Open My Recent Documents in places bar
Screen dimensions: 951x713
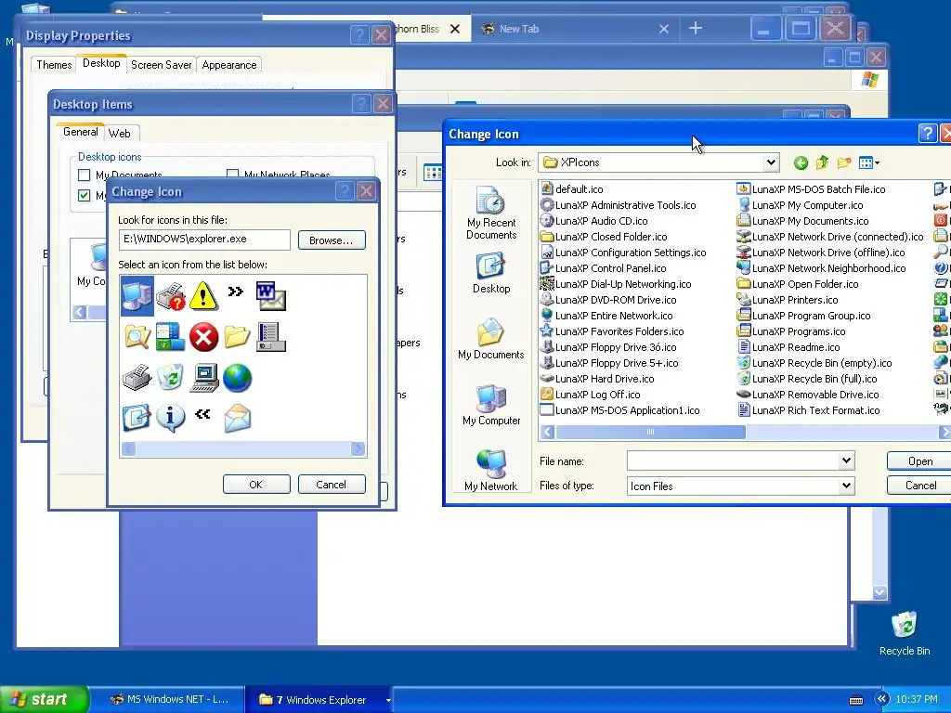coord(491,213)
